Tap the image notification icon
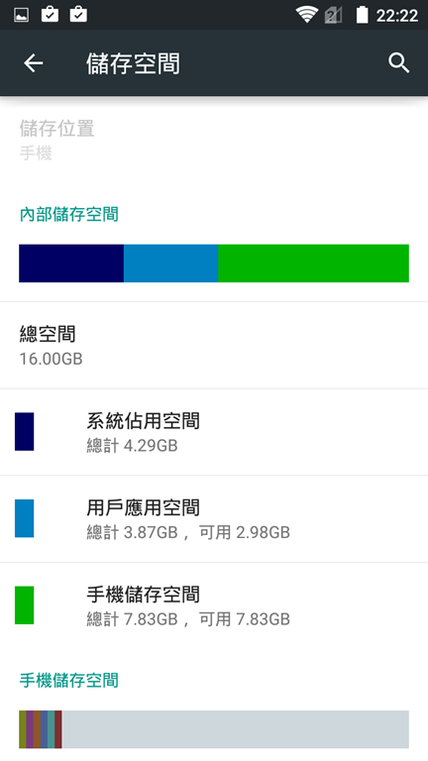This screenshot has width=428, height=761. 22,15
